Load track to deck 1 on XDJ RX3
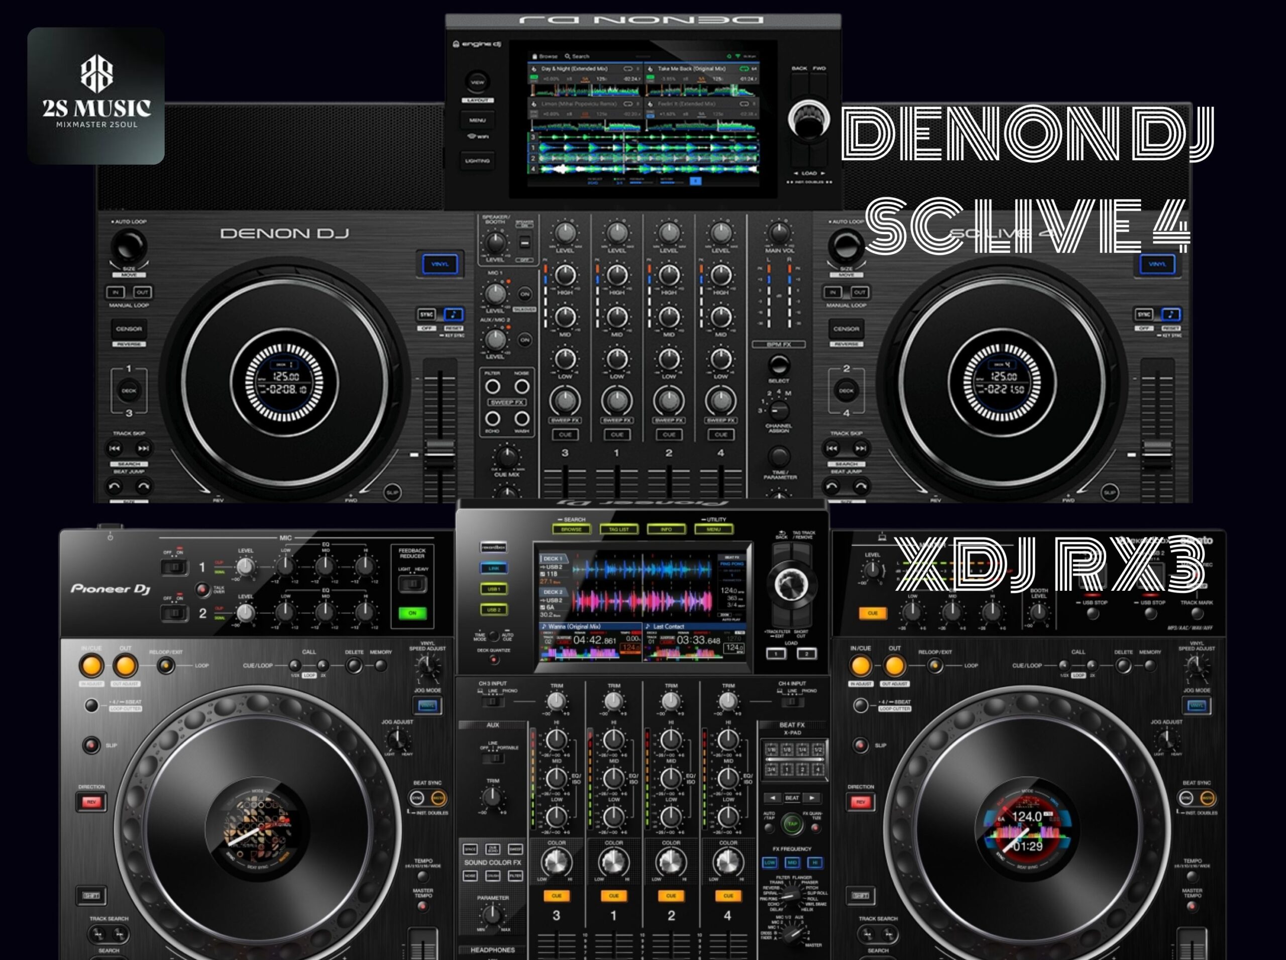Screen dimensions: 1286x960 [x=776, y=654]
